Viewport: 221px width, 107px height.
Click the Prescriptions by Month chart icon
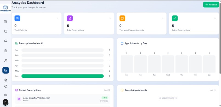tap(16, 43)
